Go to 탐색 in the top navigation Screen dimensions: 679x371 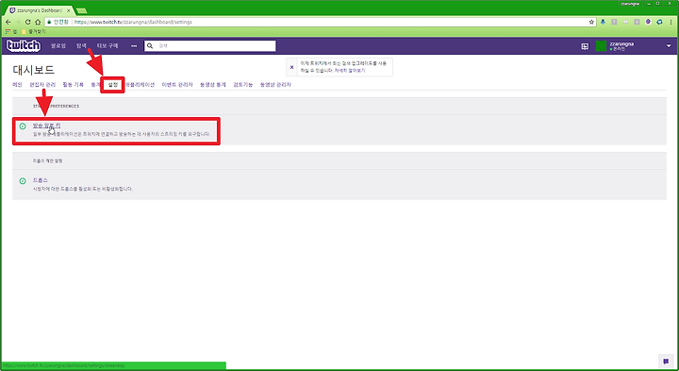coord(81,45)
